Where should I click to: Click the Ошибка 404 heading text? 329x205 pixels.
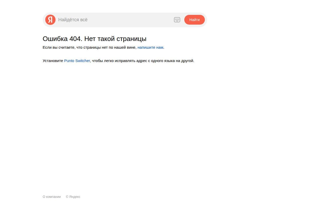pyautogui.click(x=94, y=39)
